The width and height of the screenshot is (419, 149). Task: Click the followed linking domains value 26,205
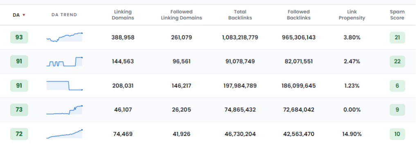coord(181,110)
